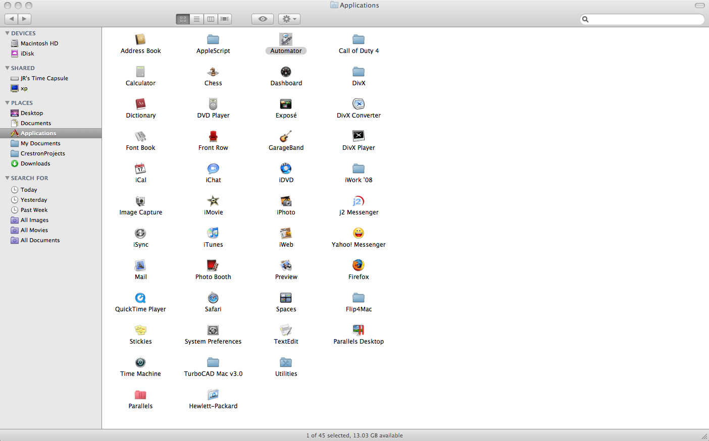This screenshot has width=709, height=441.
Task: Collapse the SEARCH FOR sidebar section
Action: 8,178
